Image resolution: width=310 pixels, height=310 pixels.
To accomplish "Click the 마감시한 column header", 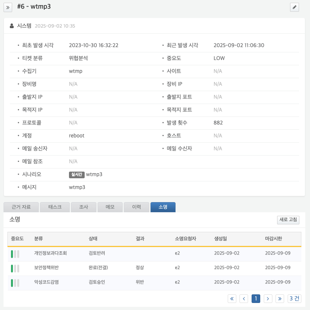I will point(274,238).
